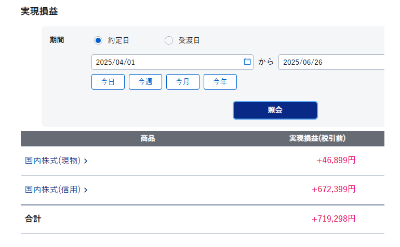Focus the start date field 2025/04/01
This screenshot has height=247, width=400.
tap(172, 62)
